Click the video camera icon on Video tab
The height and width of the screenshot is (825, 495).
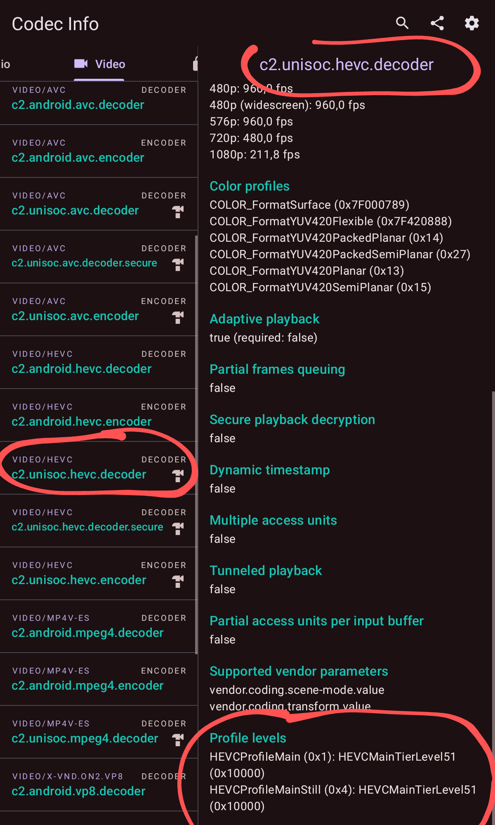(x=81, y=64)
